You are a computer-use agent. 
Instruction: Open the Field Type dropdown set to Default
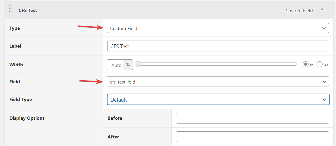[x=218, y=100]
